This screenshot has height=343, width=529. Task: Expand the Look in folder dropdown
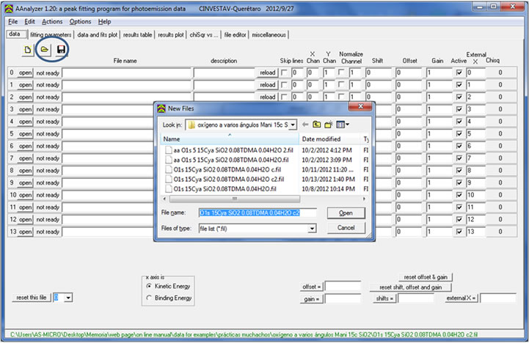point(293,125)
